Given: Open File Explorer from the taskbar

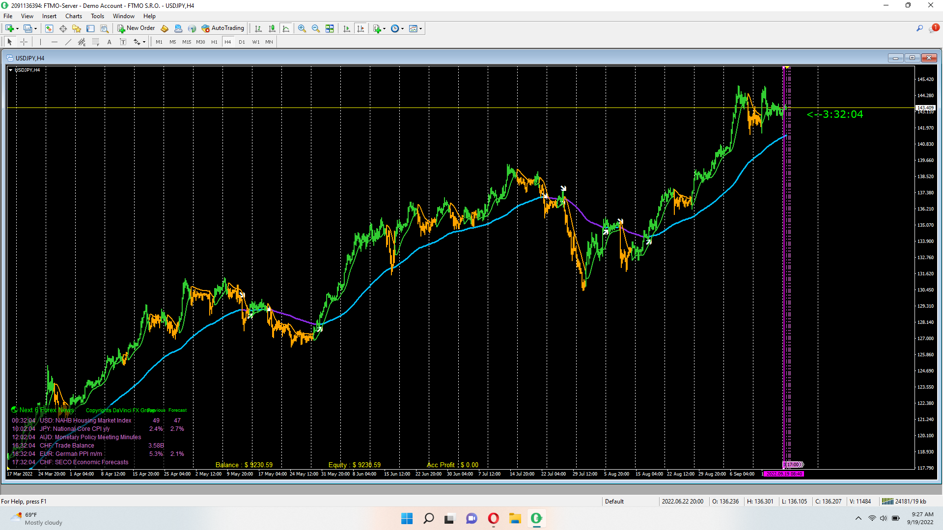Looking at the screenshot, I should [x=515, y=518].
